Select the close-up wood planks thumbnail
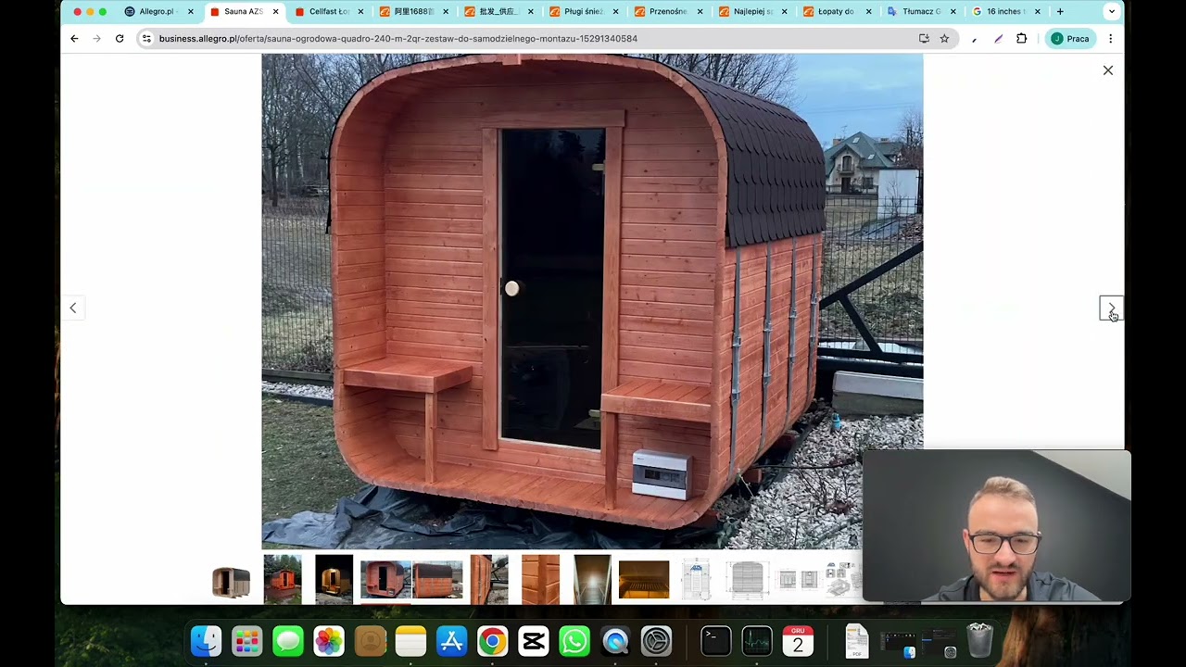 click(x=540, y=580)
